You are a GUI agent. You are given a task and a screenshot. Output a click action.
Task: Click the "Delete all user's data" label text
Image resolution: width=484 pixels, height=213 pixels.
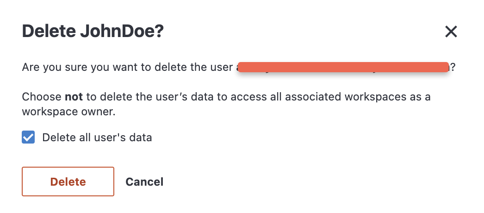tap(97, 138)
